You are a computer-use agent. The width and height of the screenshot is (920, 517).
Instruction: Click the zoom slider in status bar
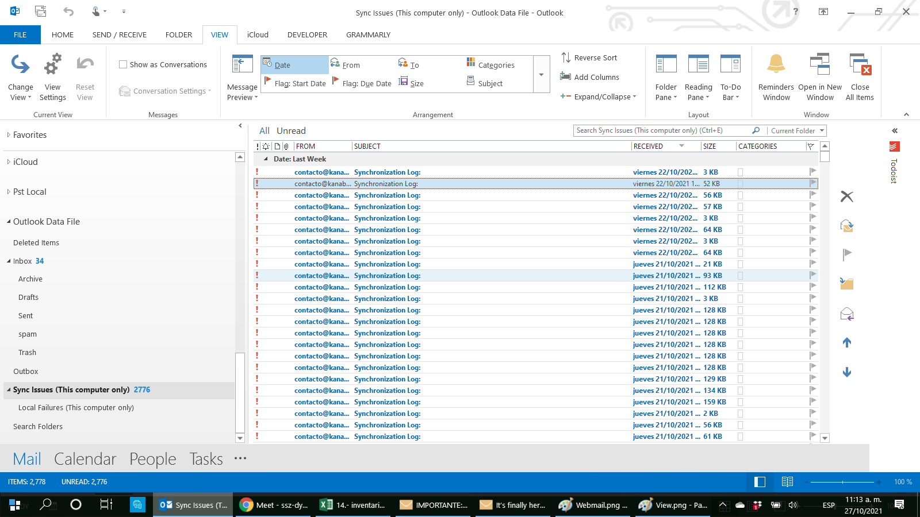842,482
